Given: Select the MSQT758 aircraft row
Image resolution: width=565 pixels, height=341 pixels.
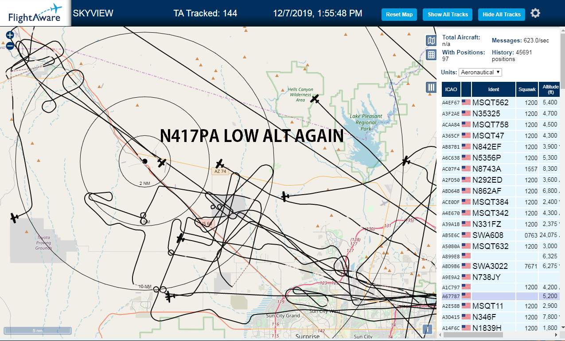Looking at the screenshot, I should [501, 125].
